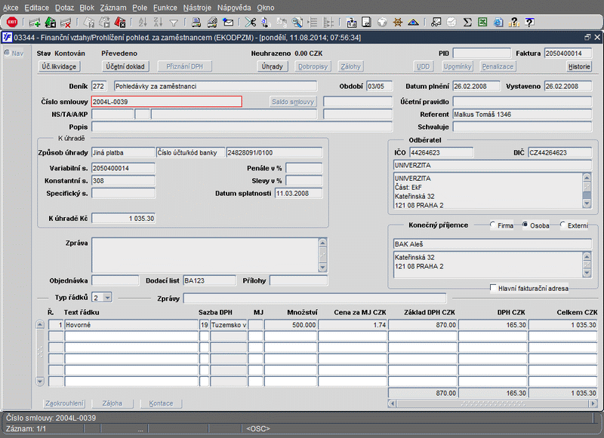604x438 pixels.
Task: Click the Číslo smlouvy input field
Action: pyautogui.click(x=166, y=101)
